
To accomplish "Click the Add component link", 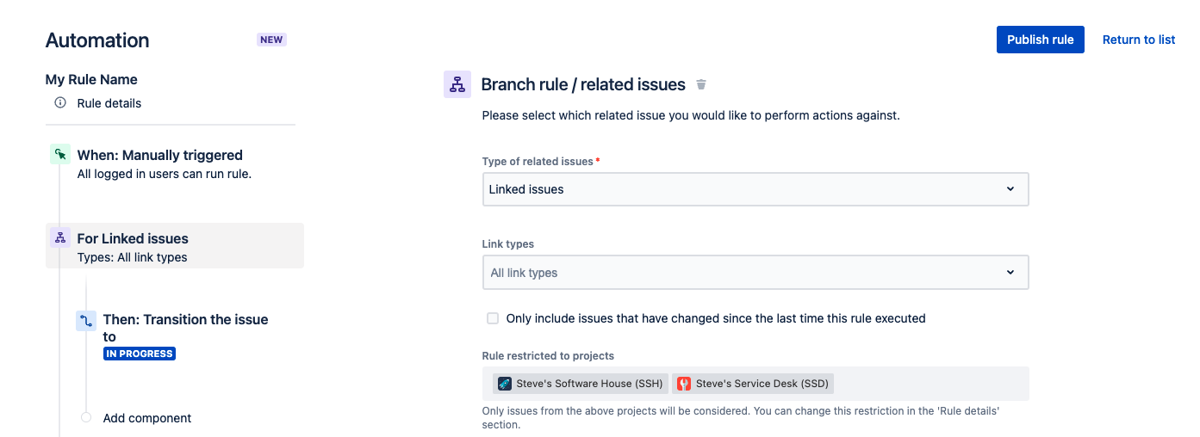I will tap(147, 418).
